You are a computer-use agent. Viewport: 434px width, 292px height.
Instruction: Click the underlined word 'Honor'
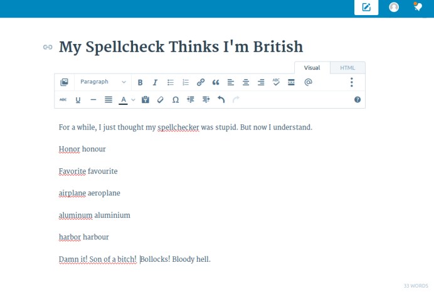coord(70,149)
